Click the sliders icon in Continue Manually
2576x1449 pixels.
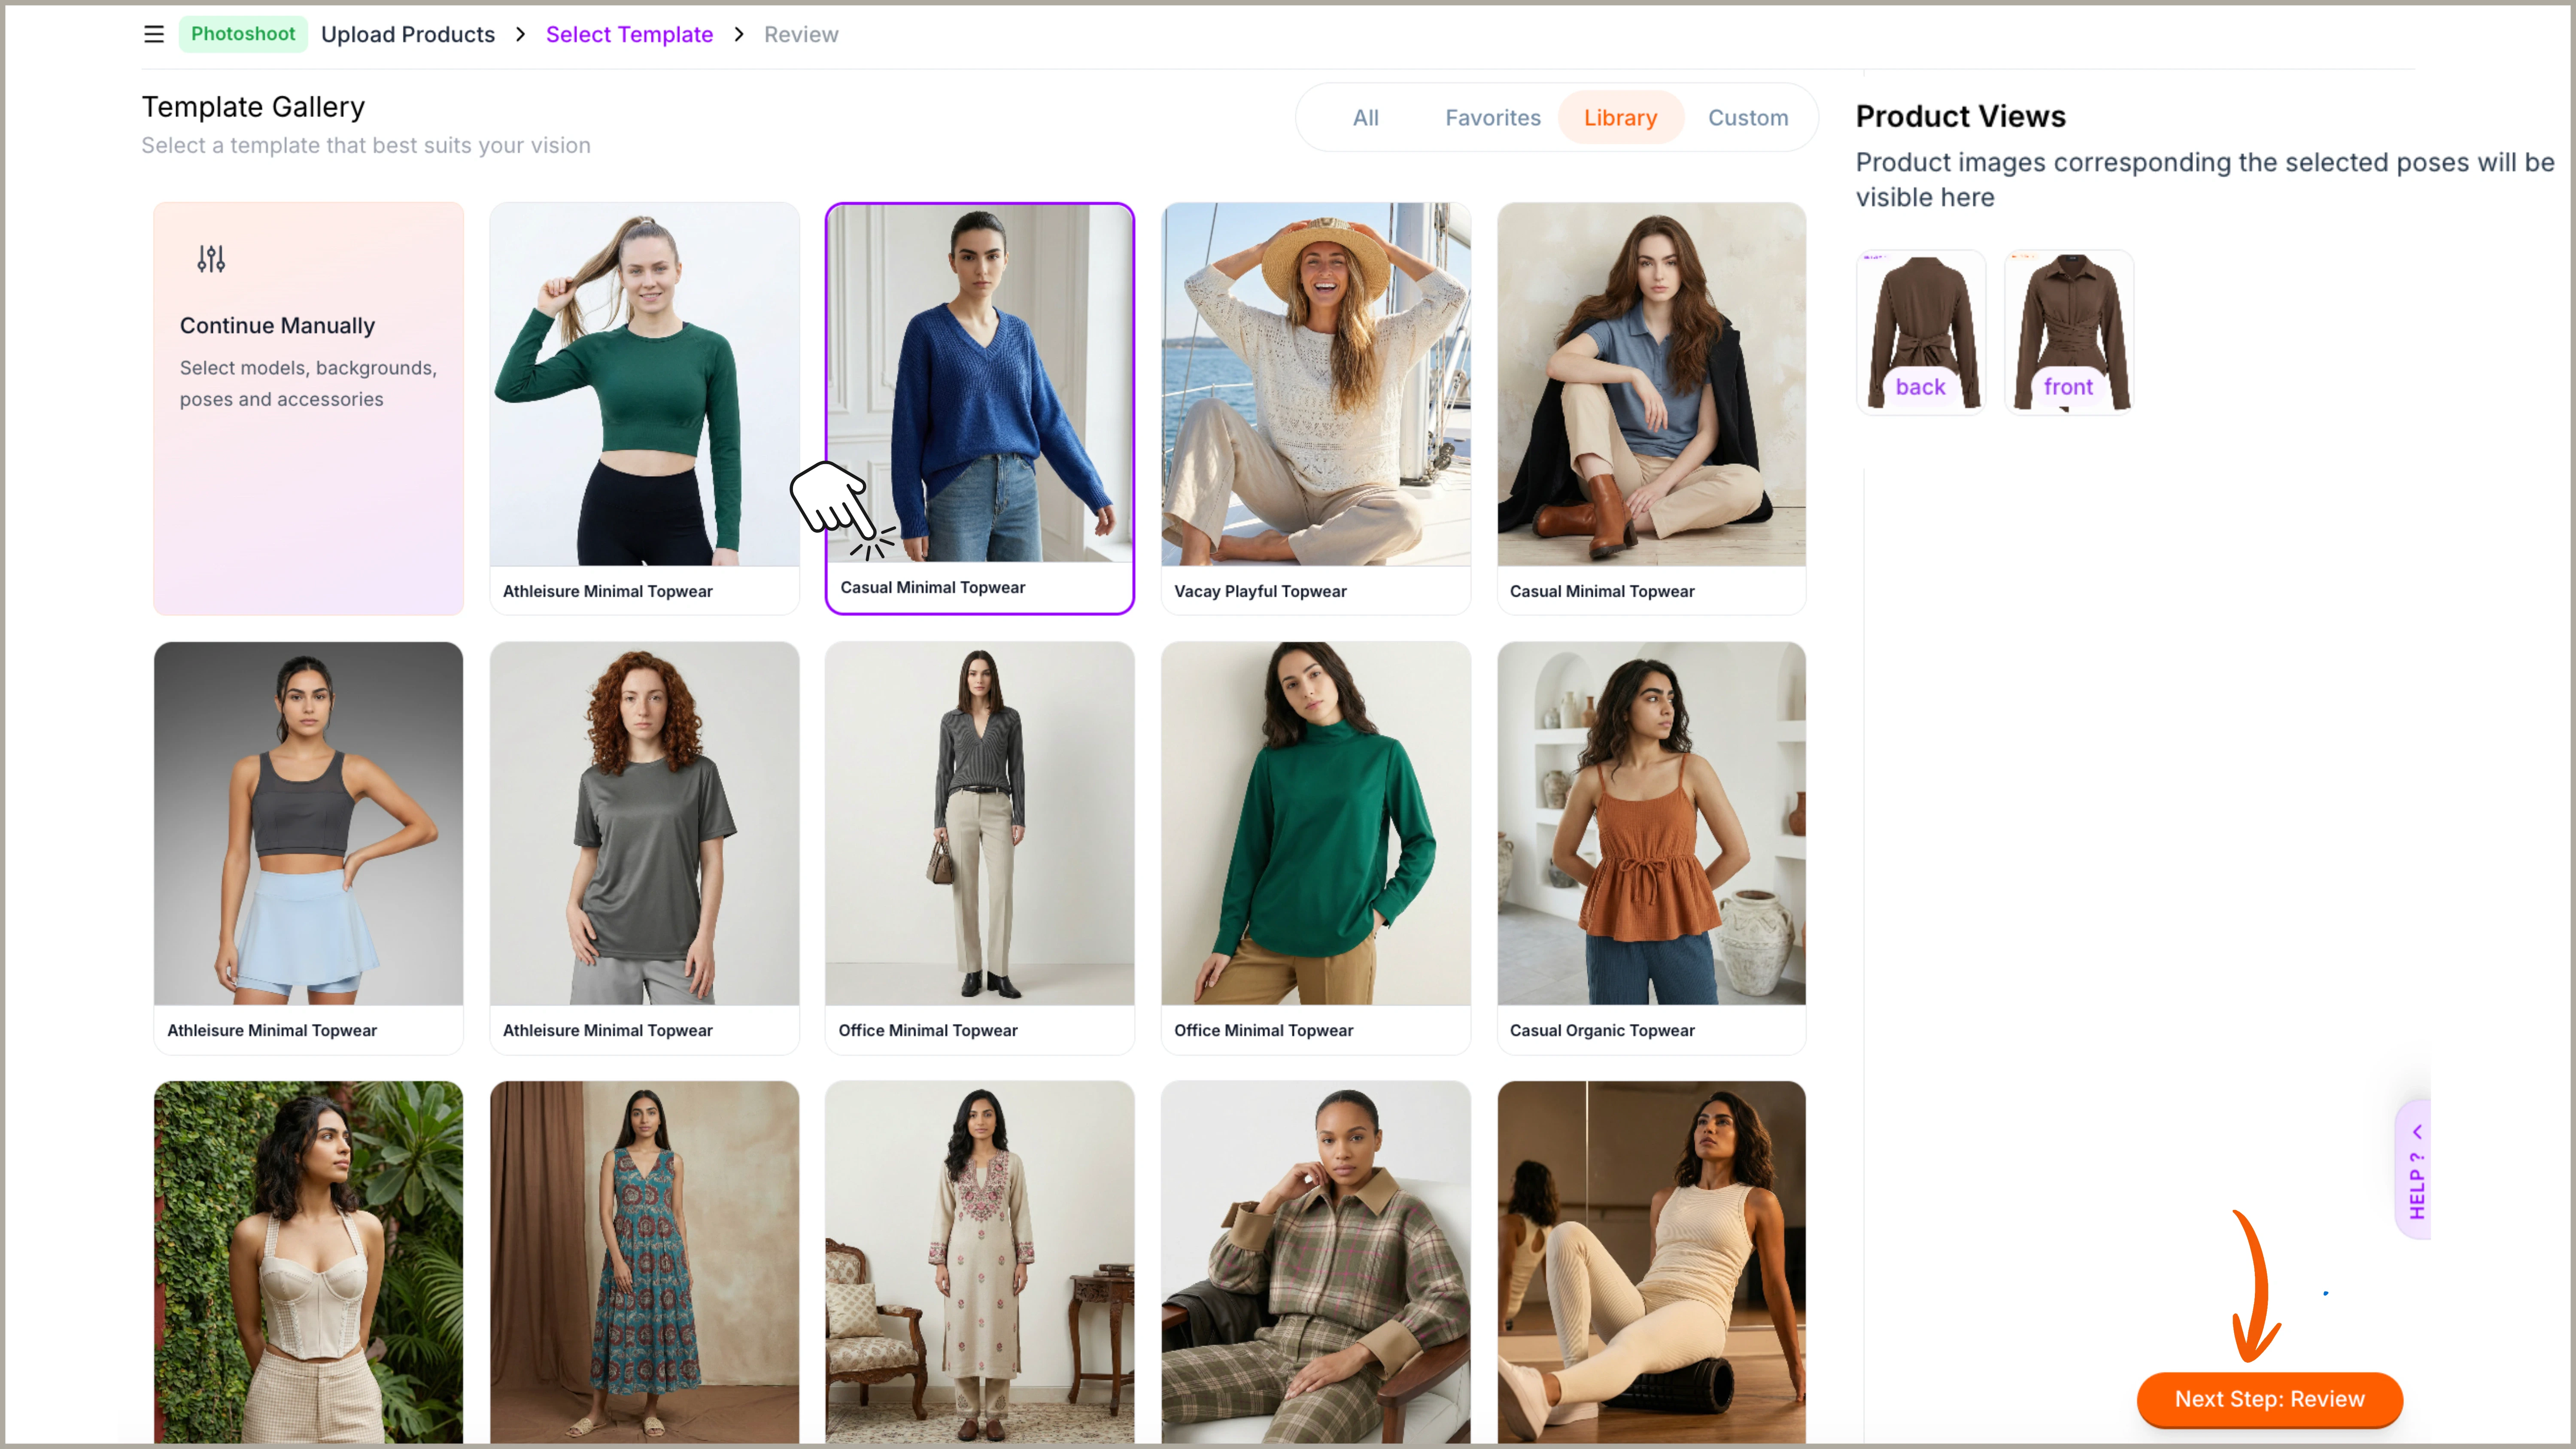pos(211,259)
